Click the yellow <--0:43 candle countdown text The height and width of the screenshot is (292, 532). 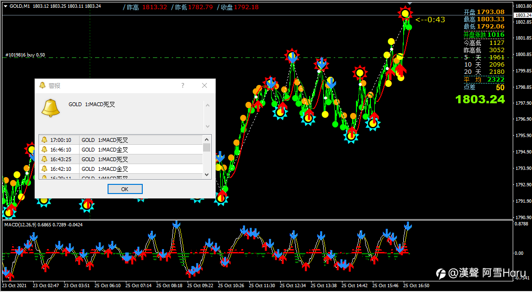click(x=430, y=20)
